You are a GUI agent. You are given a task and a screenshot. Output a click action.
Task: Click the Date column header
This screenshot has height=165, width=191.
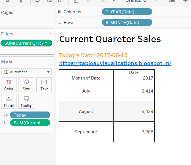pos(134,72)
